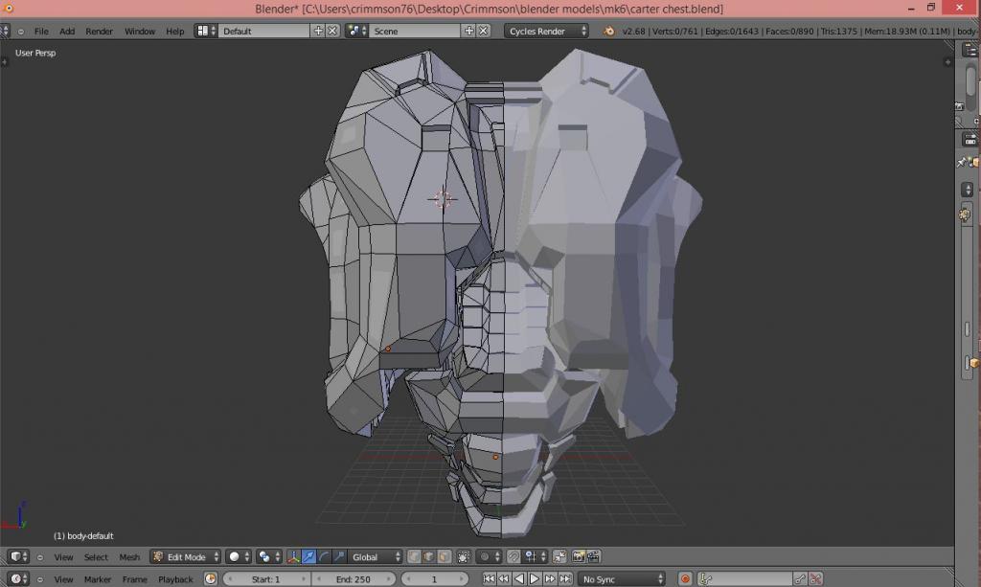Open the screen layout browser icon
Viewport: 981px width, 587px height.
click(x=206, y=31)
